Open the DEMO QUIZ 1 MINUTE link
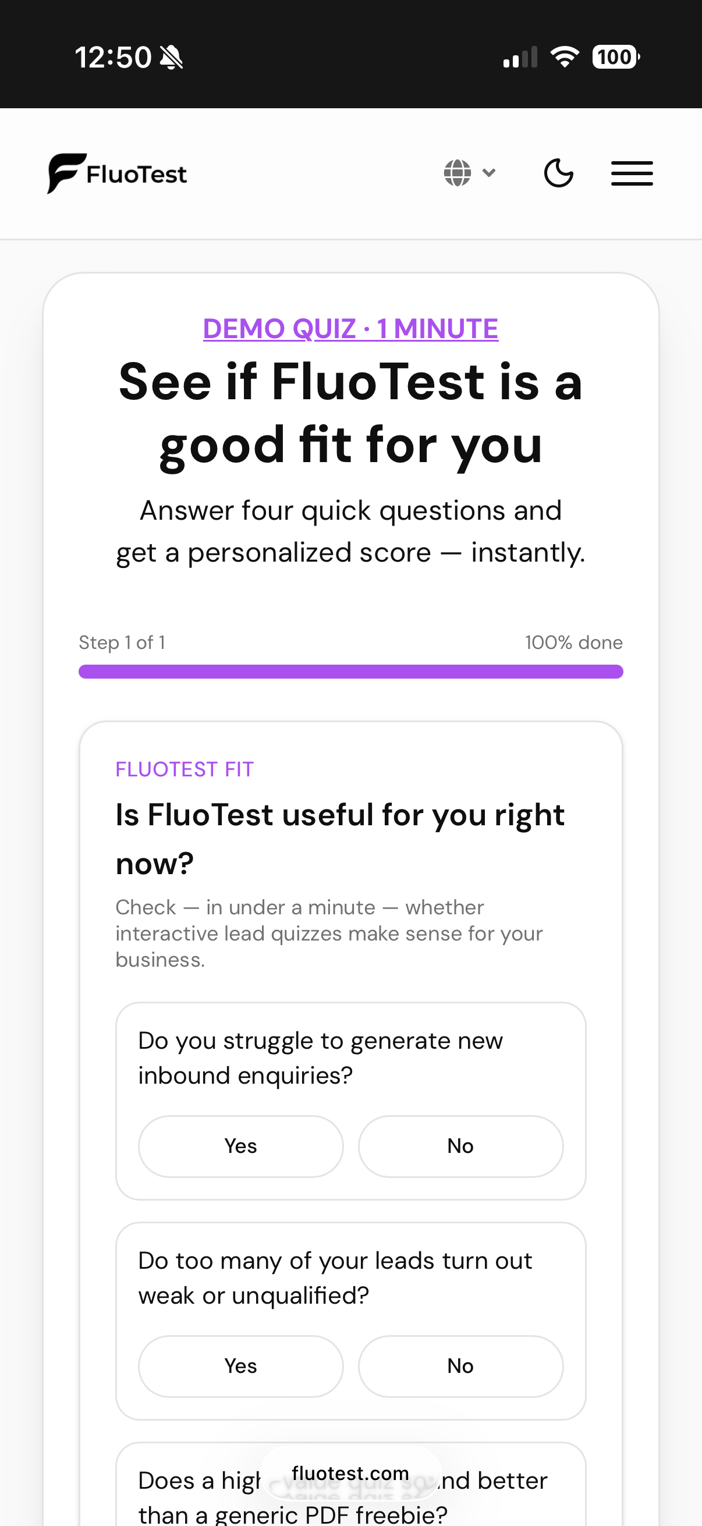 click(x=350, y=329)
